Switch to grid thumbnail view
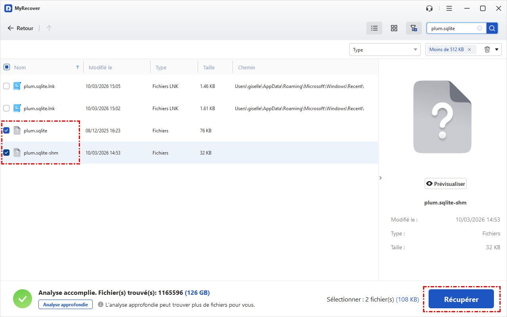This screenshot has width=507, height=317. point(394,28)
